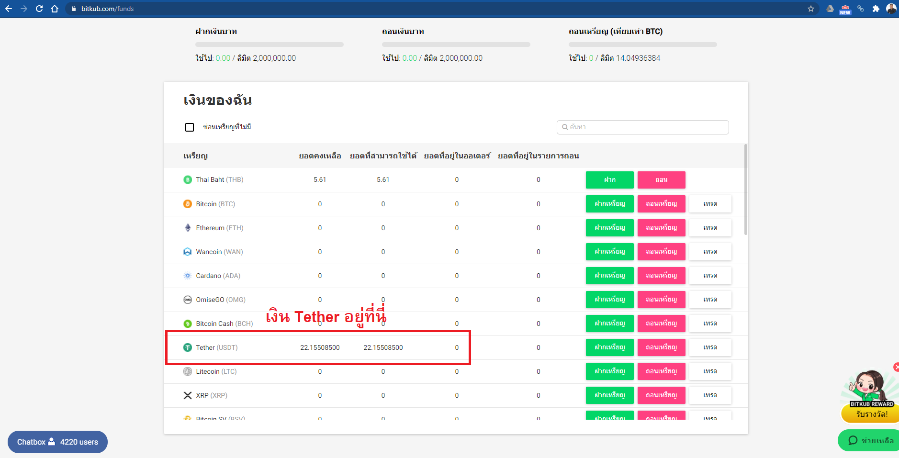The height and width of the screenshot is (458, 899).
Task: Open the browser home page
Action: (55, 9)
